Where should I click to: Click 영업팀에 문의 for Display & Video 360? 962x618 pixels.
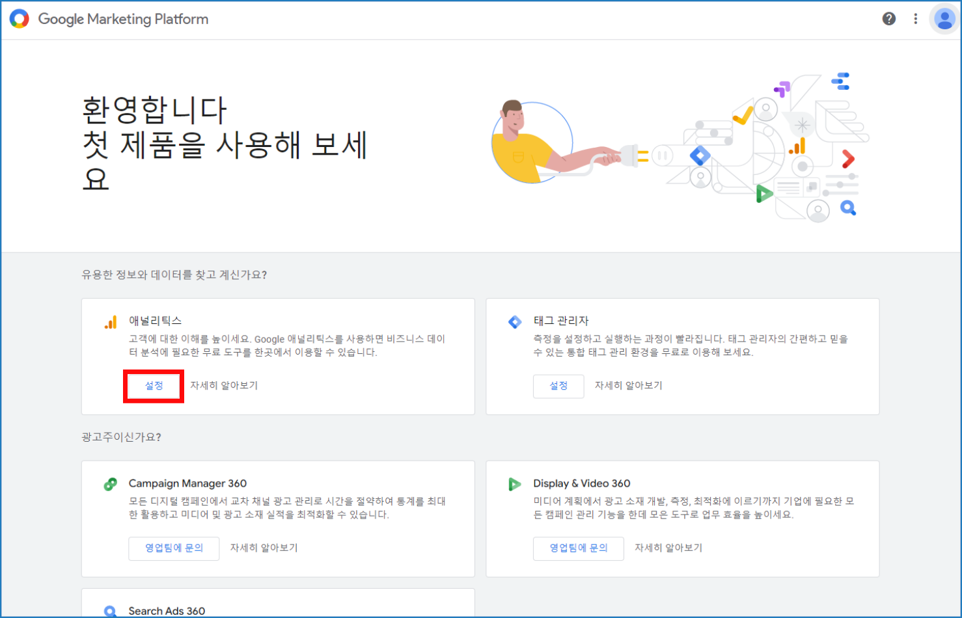tap(578, 548)
